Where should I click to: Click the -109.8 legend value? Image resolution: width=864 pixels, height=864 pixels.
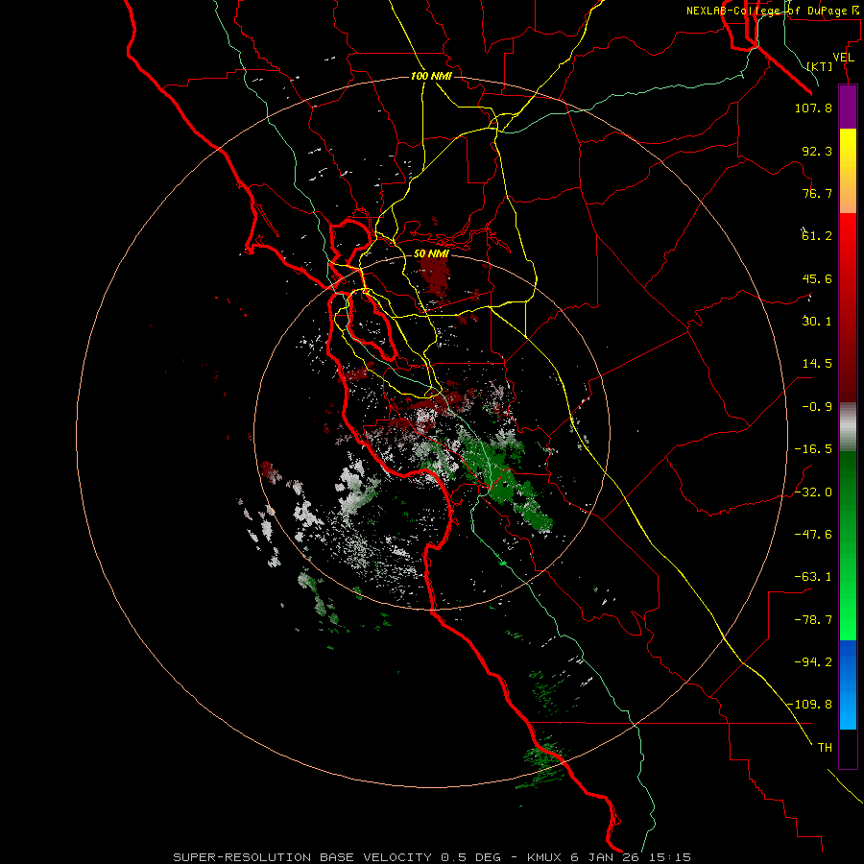[809, 705]
